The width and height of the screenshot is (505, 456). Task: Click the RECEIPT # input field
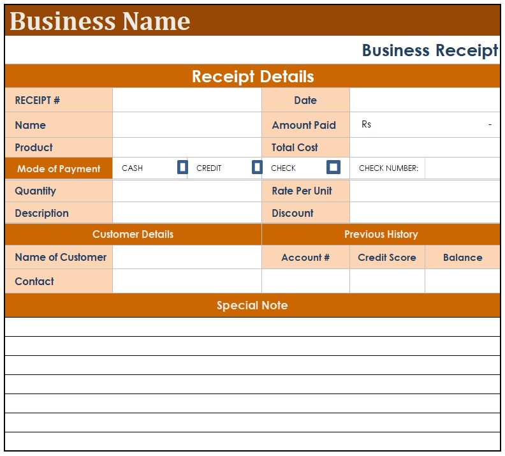click(x=187, y=100)
